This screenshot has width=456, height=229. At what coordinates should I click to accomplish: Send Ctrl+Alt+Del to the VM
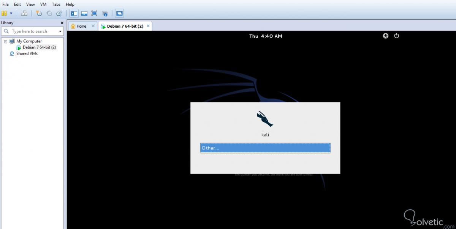tap(24, 13)
